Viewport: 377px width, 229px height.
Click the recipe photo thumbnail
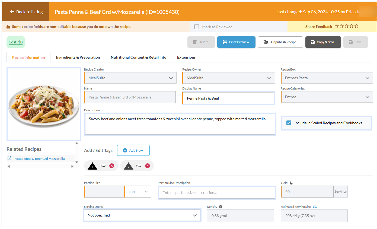(44, 104)
